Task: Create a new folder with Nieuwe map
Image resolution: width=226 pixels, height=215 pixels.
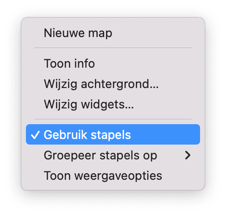Action: [x=113, y=33]
